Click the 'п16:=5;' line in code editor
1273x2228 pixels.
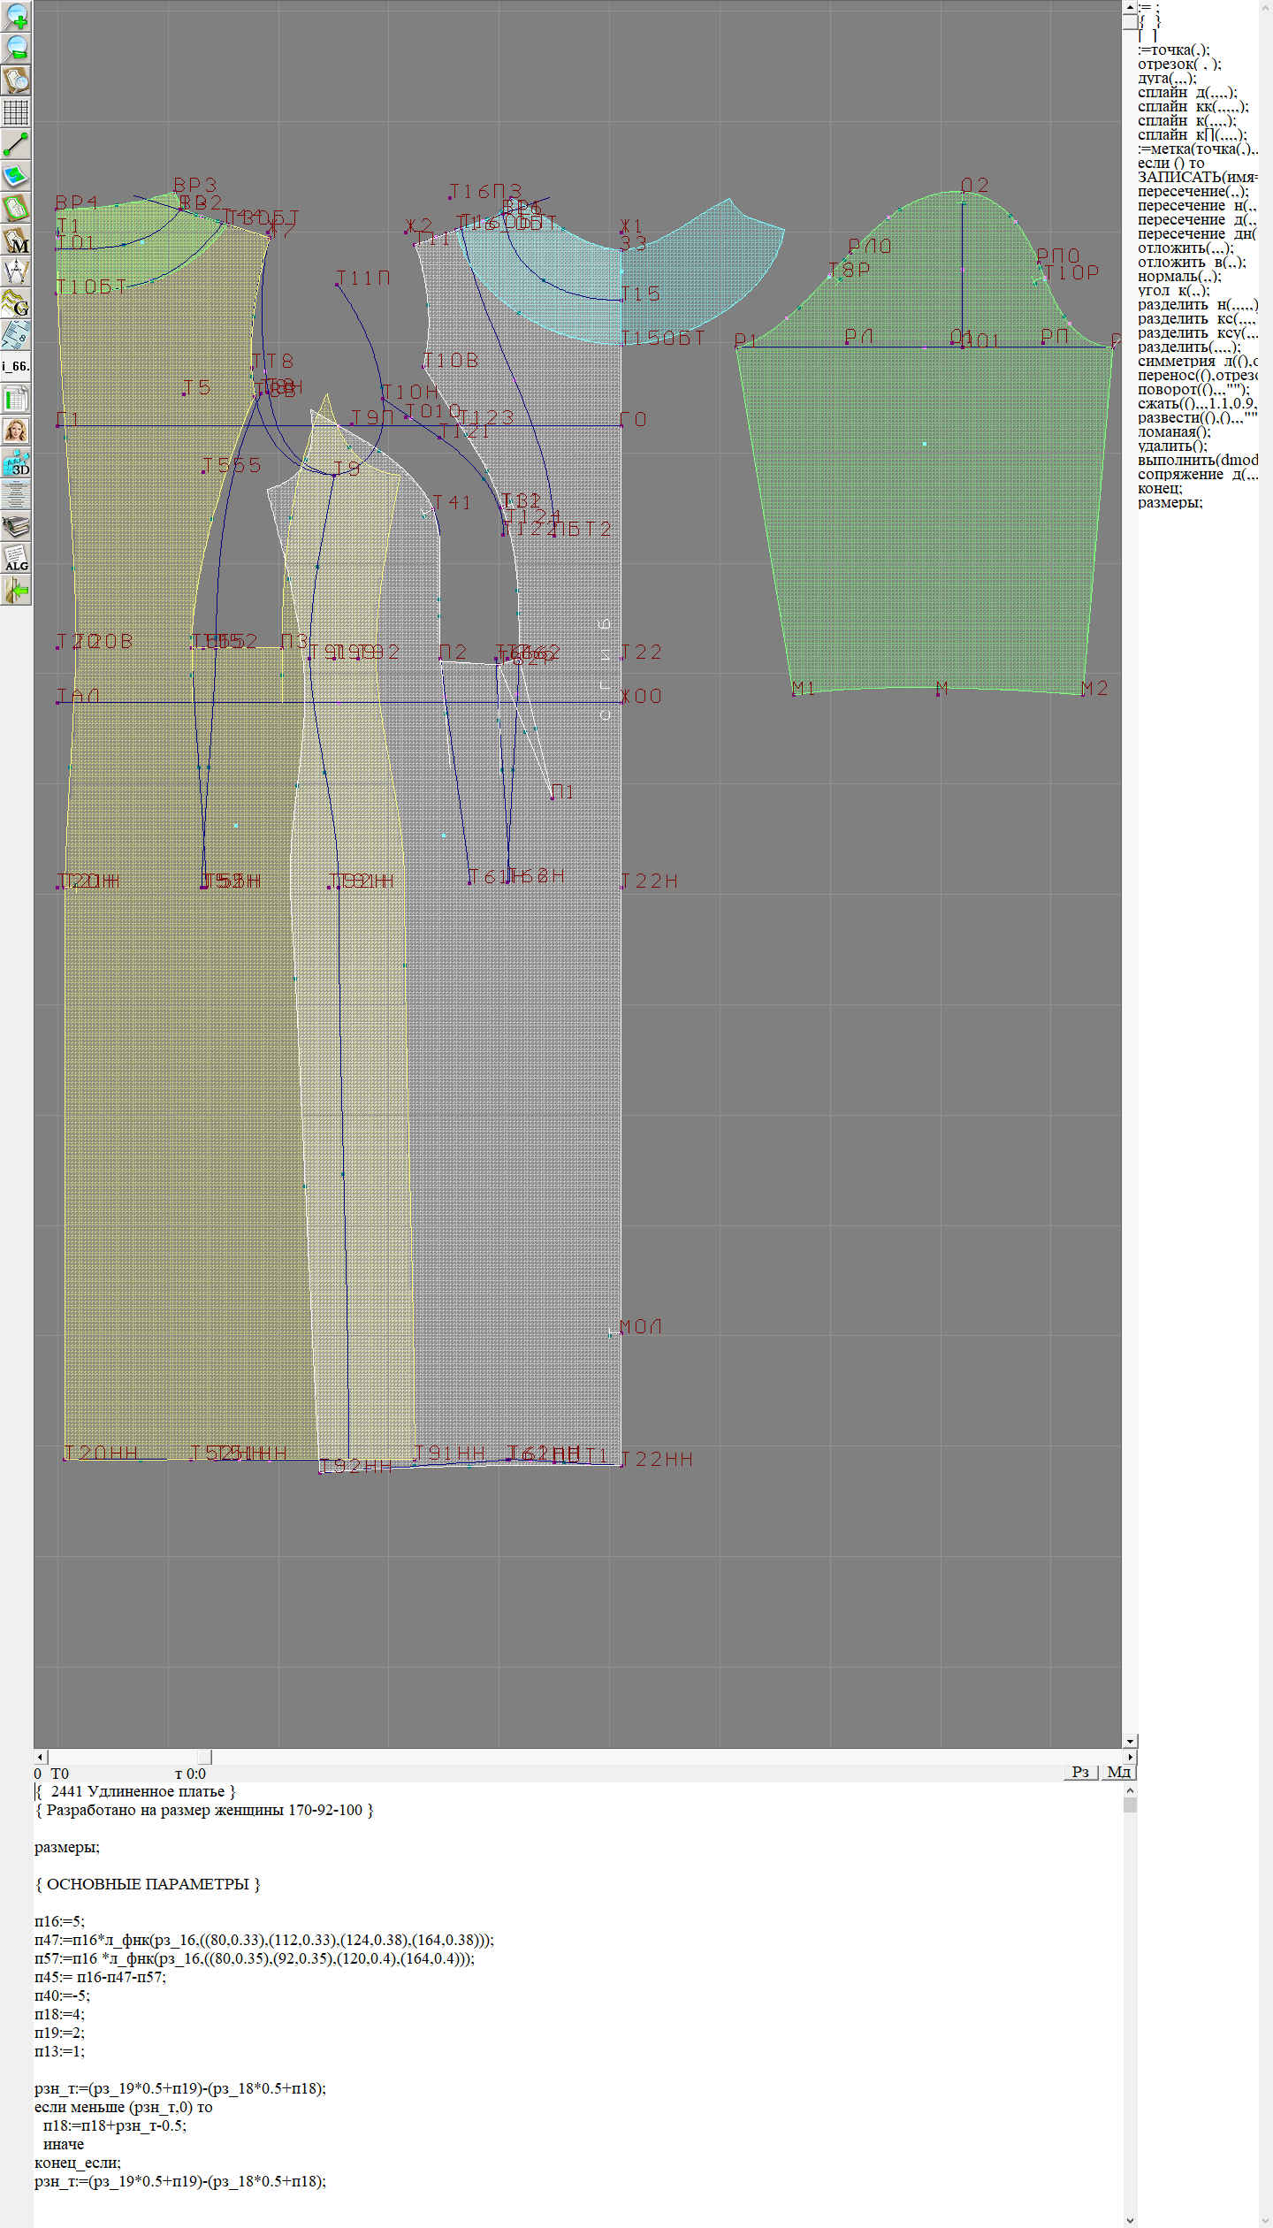(x=59, y=1921)
